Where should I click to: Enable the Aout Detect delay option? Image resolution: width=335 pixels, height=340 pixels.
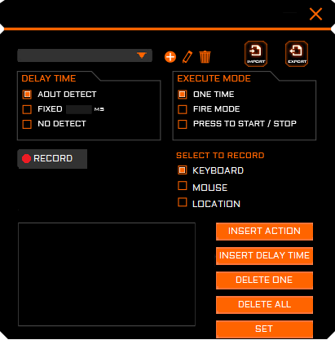click(27, 95)
